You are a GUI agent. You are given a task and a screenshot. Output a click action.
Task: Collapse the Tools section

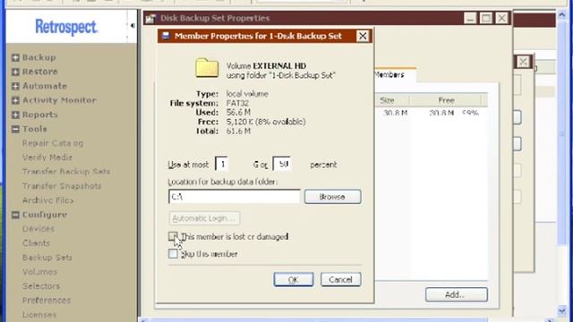tap(15, 129)
